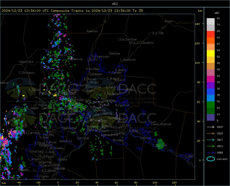Click the cyan 'current' ellipse legend icon
230x186 pixels.
tap(211, 159)
